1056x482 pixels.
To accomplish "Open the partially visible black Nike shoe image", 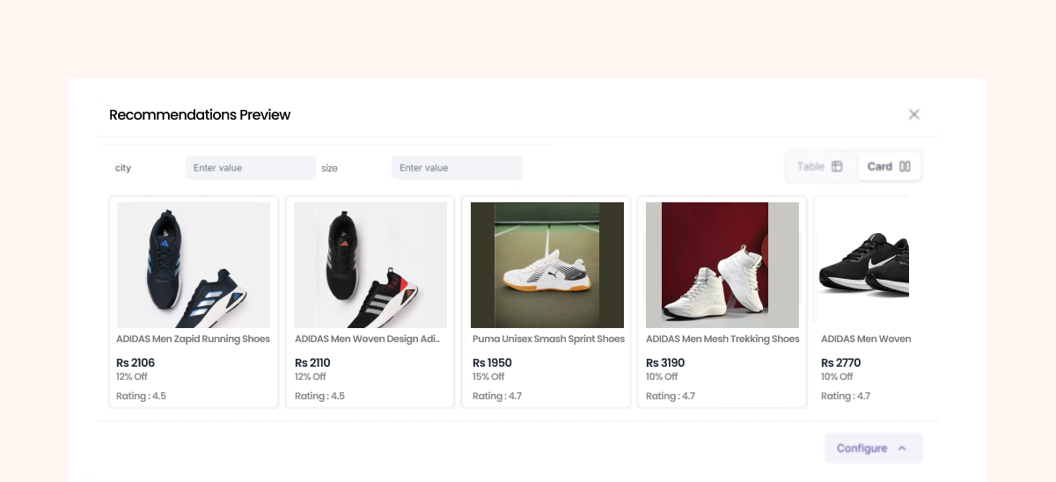I will pyautogui.click(x=863, y=265).
